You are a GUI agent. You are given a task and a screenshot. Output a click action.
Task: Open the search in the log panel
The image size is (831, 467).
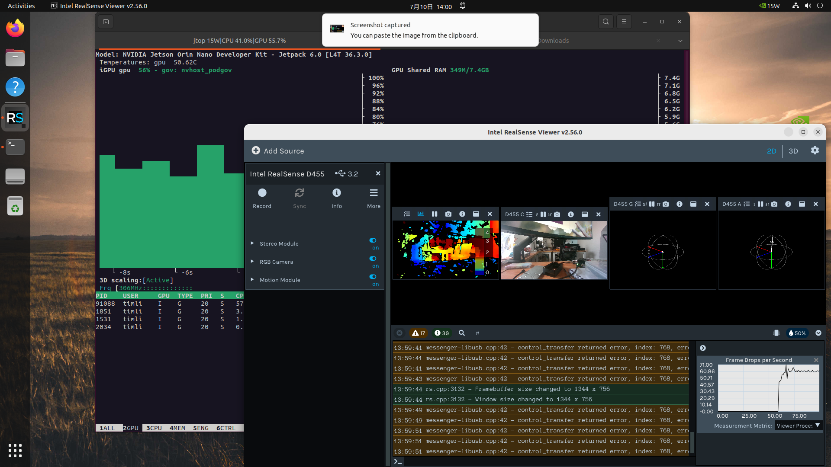coord(461,333)
